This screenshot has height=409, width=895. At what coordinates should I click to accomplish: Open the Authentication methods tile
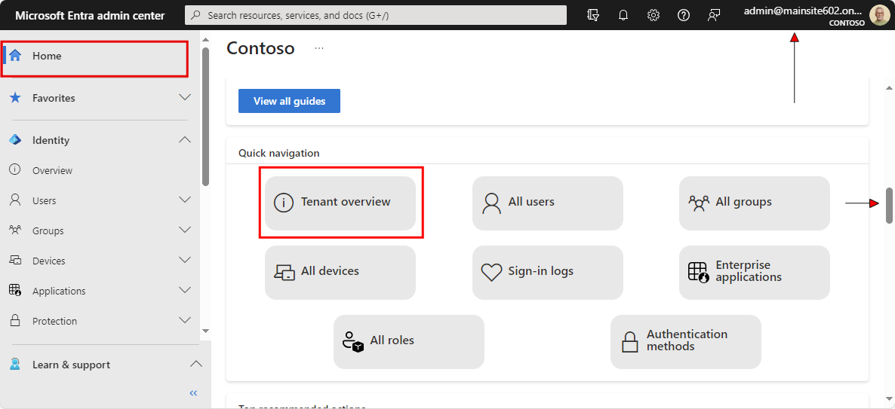(x=686, y=342)
